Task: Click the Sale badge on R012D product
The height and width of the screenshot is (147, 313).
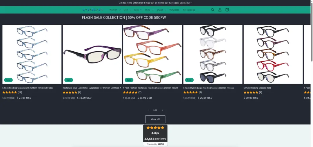Action: click(x=129, y=80)
